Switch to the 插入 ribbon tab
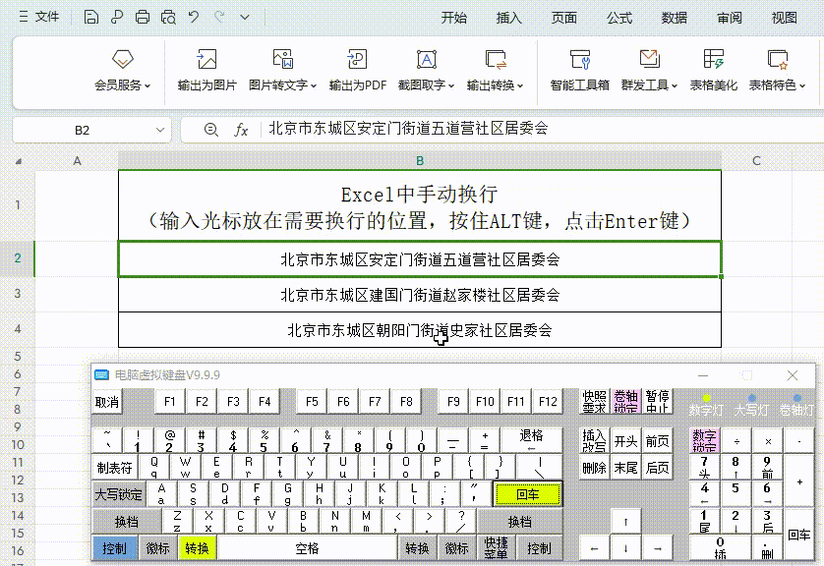Image resolution: width=824 pixels, height=566 pixels. click(508, 18)
